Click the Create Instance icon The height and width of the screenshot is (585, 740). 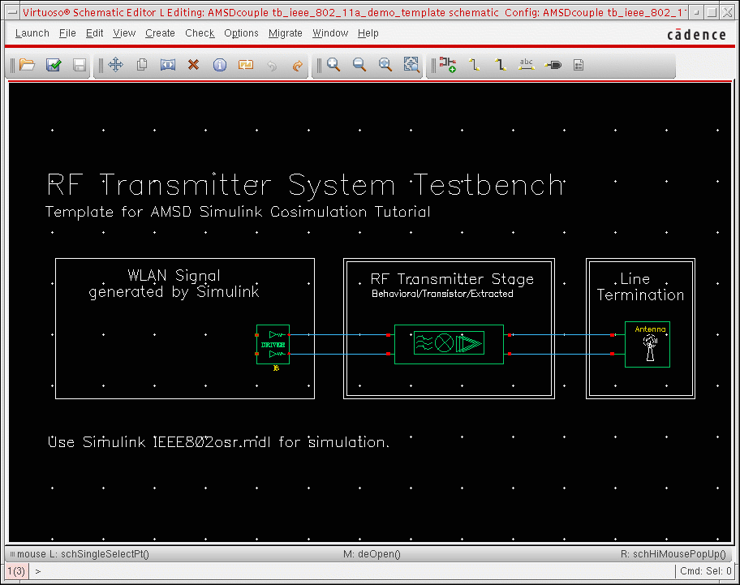click(x=448, y=65)
